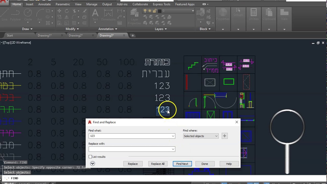Use the Copy tool in Modify panel
The width and height of the screenshot is (327, 184).
59,17
